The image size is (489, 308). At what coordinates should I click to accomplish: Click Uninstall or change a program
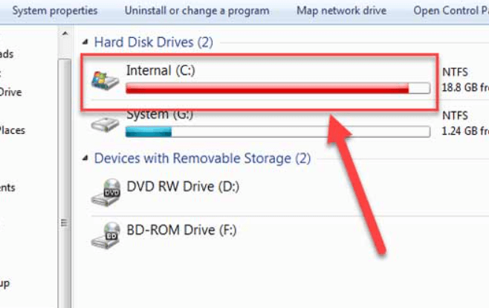click(x=197, y=10)
